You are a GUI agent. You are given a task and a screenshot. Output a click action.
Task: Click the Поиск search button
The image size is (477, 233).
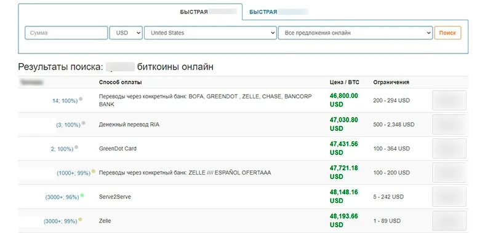[447, 33]
